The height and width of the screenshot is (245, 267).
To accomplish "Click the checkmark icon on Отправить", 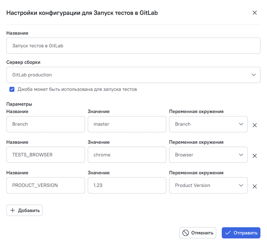I will point(228,233).
